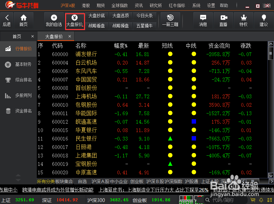This screenshot has width=274, height=204.
Task: Click the 代码/简称 search field
Action: [x=225, y=200]
